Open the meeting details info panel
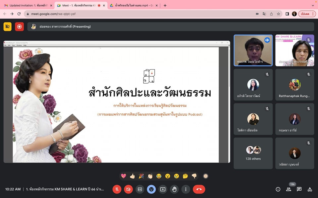Image resolution: width=318 pixels, height=198 pixels. coord(278,189)
